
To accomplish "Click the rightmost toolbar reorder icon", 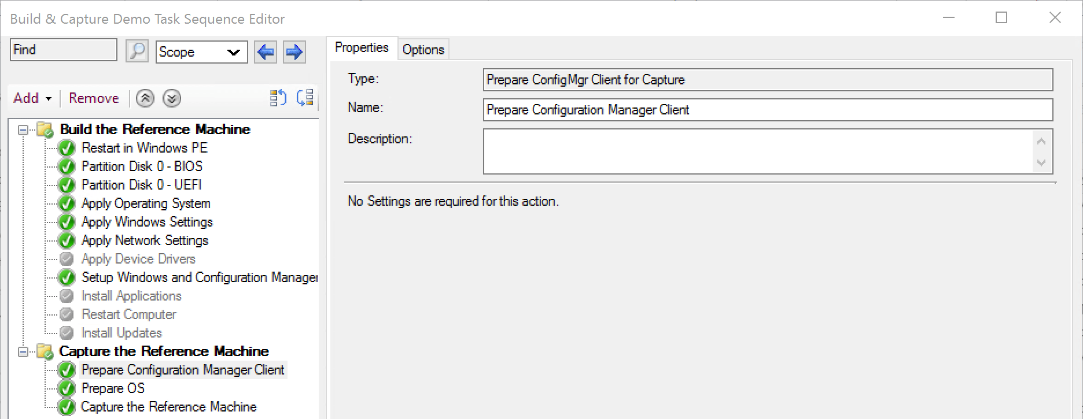I will pos(304,98).
